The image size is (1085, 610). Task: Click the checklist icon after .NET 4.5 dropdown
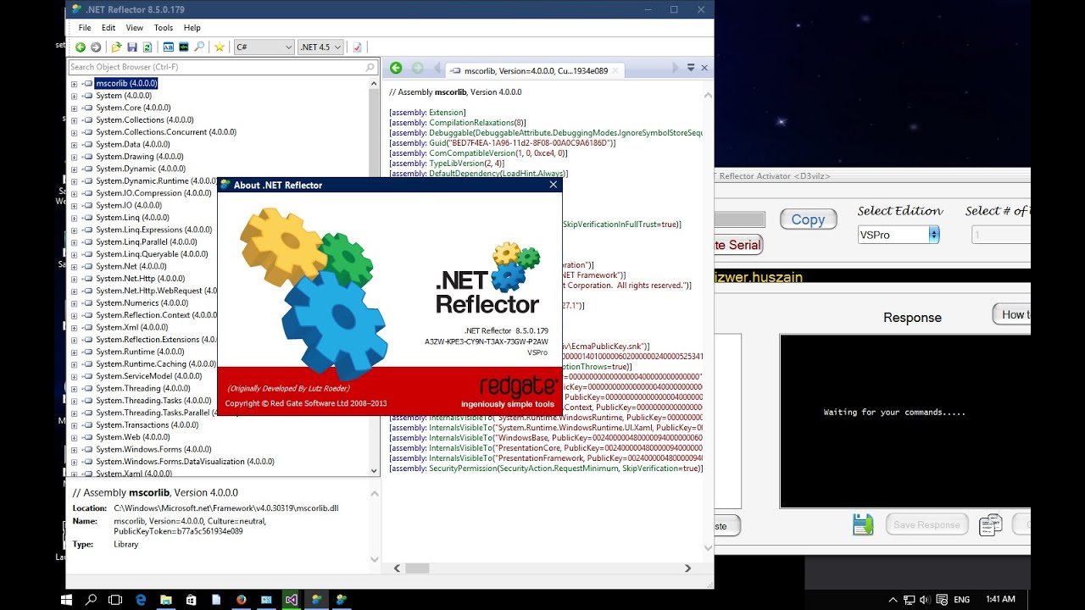(358, 47)
